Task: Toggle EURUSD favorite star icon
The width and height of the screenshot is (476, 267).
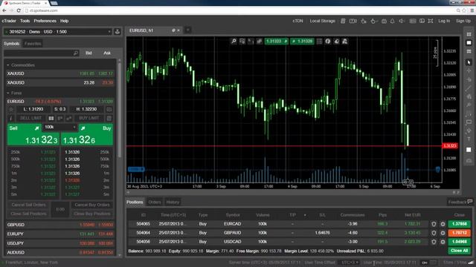Action: click(11, 109)
